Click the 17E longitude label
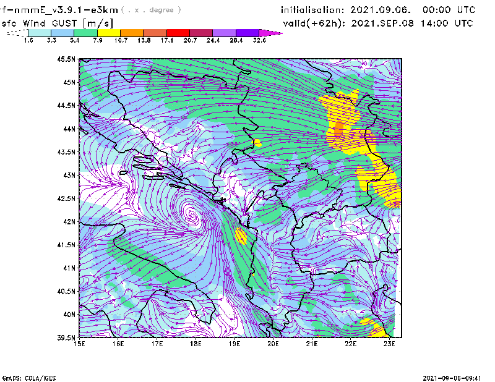The height and width of the screenshot is (382, 495). (157, 344)
